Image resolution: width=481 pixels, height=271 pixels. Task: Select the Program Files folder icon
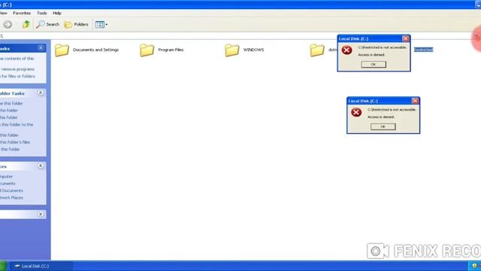(x=147, y=50)
